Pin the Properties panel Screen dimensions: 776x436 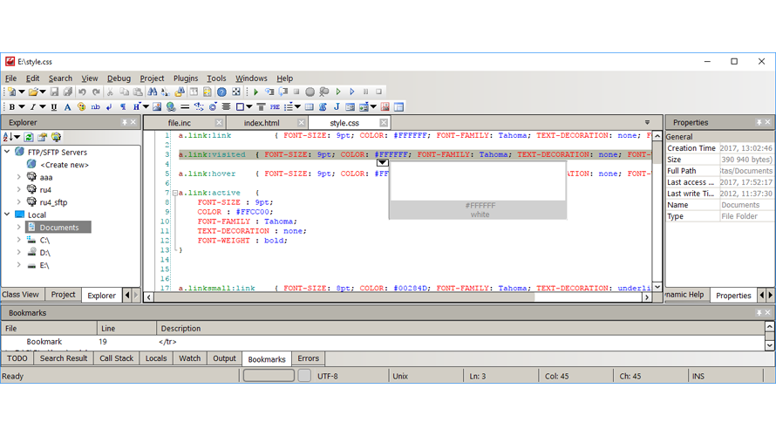(x=759, y=122)
